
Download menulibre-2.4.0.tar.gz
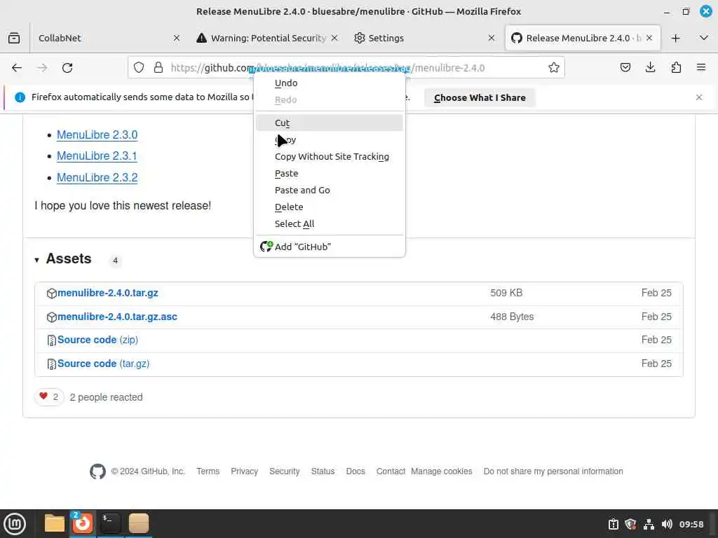coord(107,293)
